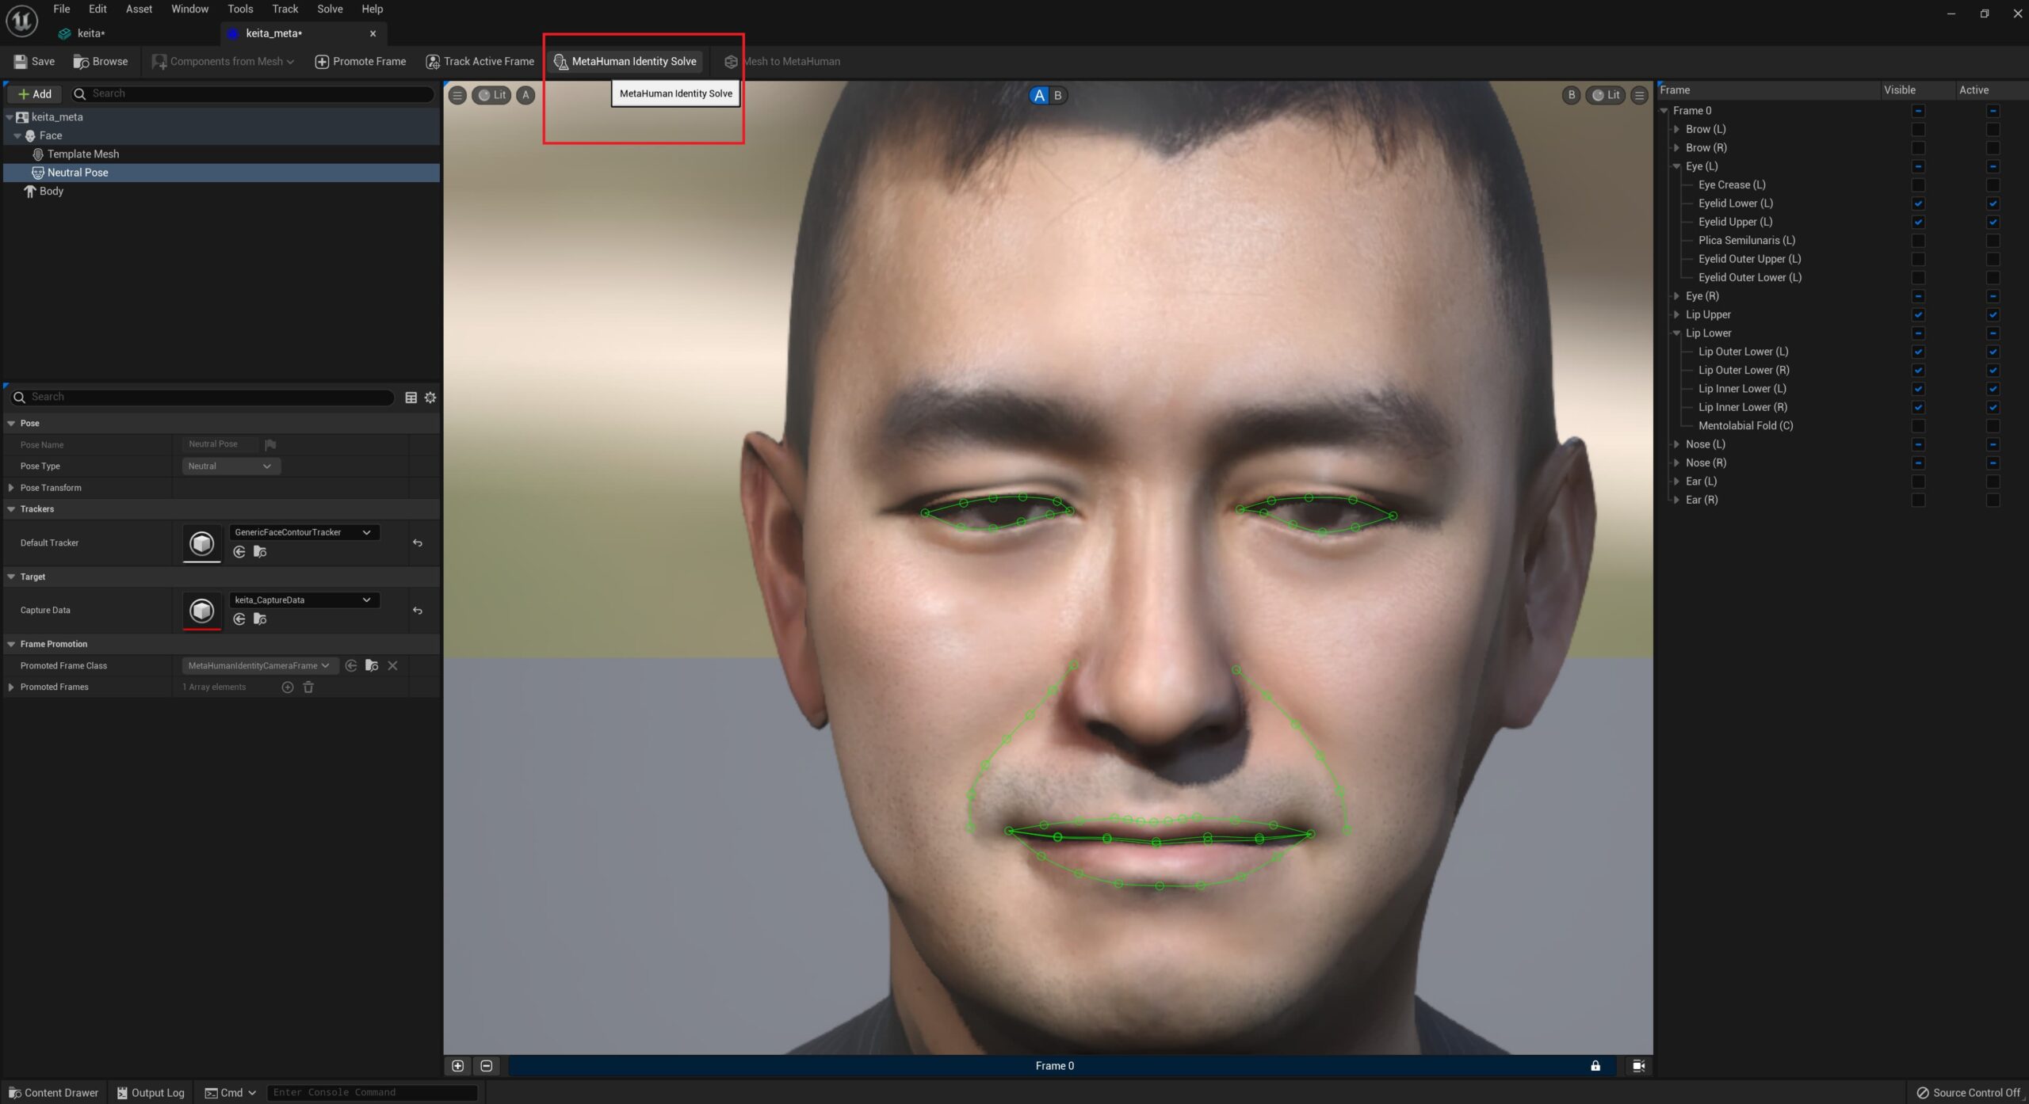Open the Solve menu

(330, 9)
